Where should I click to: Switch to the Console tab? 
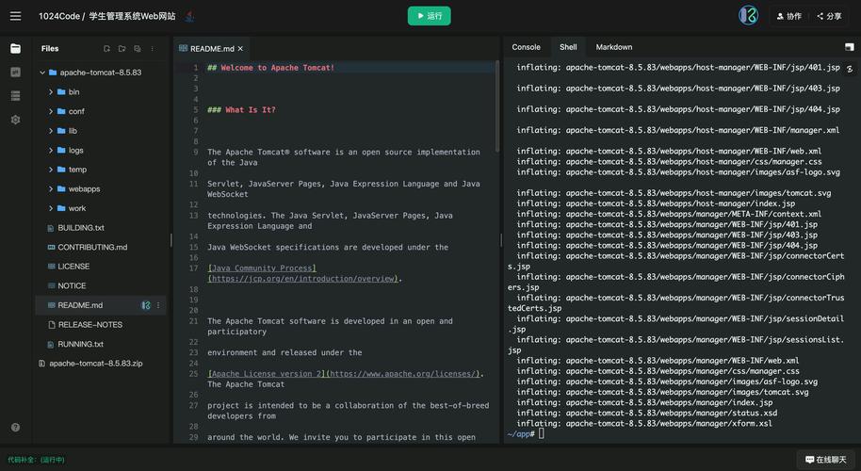[x=526, y=47]
